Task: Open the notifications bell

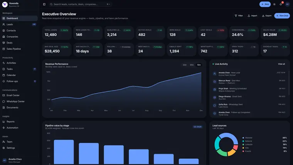Action: tap(281, 4)
